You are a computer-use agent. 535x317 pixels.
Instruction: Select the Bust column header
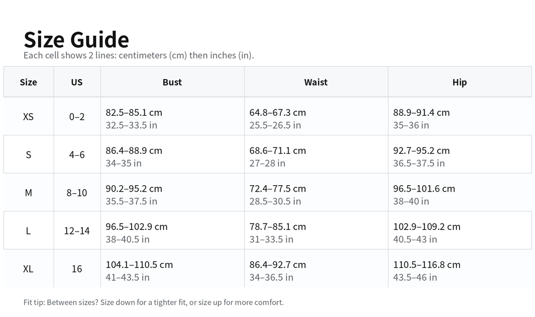click(172, 82)
